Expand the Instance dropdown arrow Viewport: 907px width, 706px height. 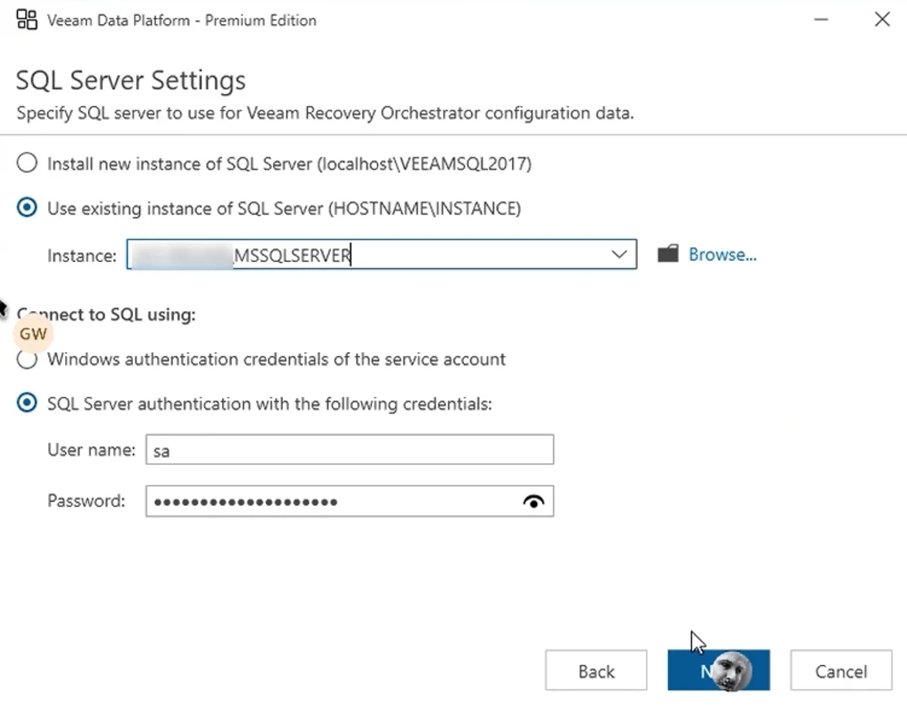point(619,254)
